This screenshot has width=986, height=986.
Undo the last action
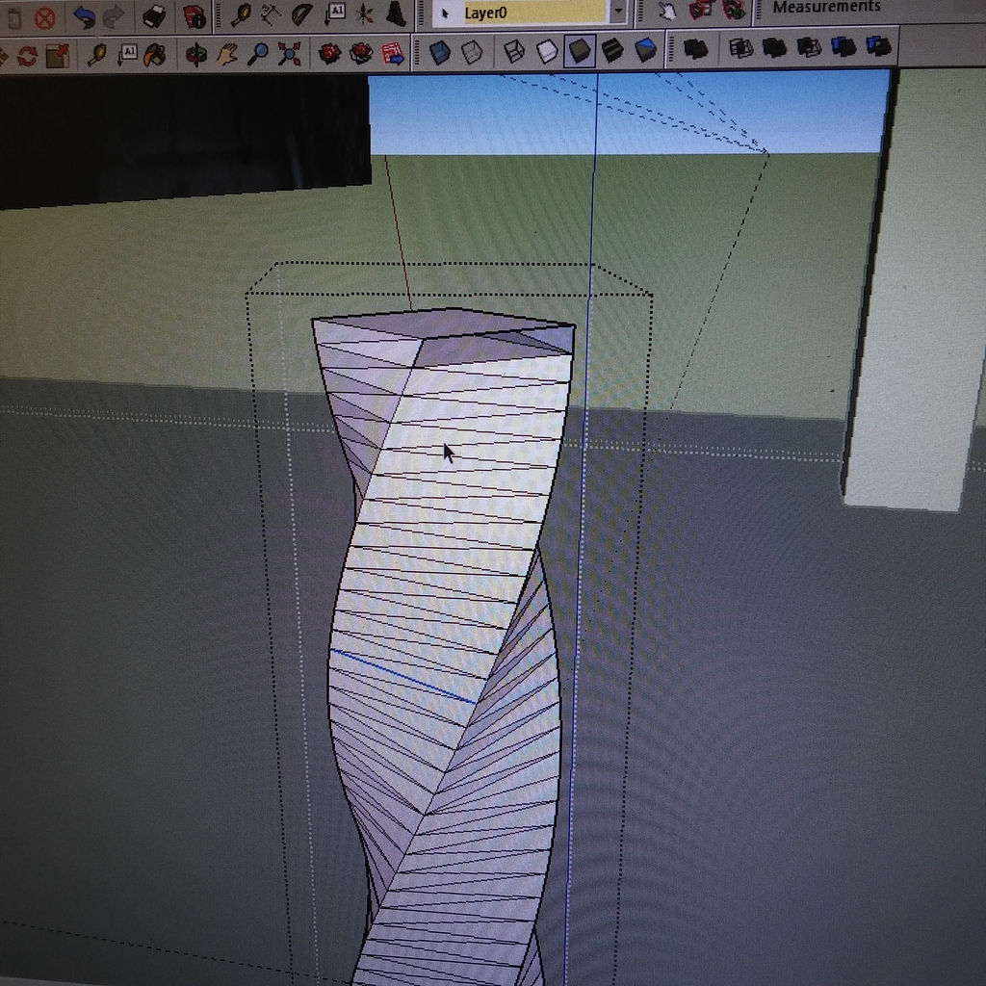(x=87, y=14)
